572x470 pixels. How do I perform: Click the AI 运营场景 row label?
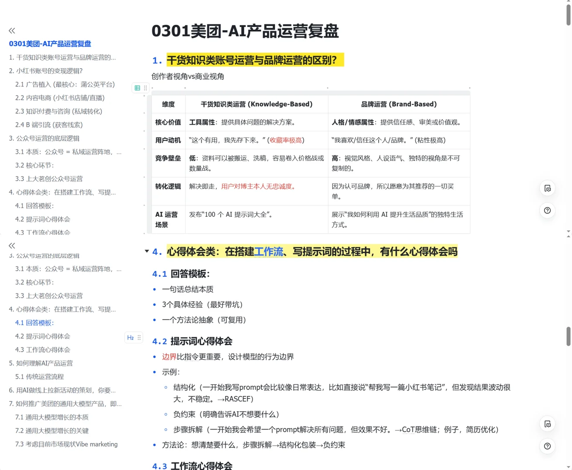pos(167,219)
